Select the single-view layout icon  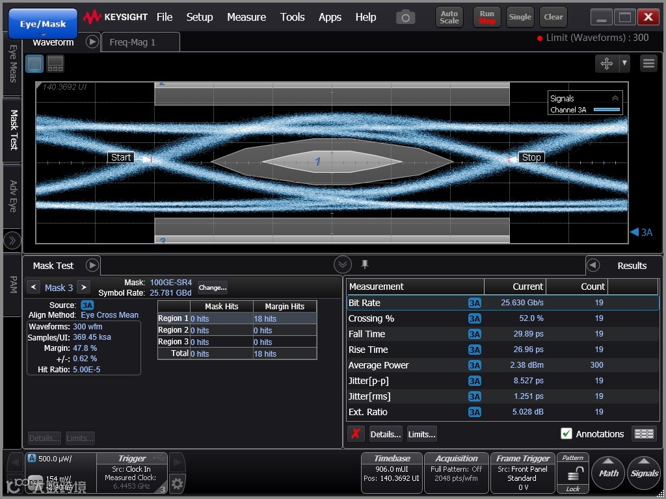pyautogui.click(x=34, y=64)
